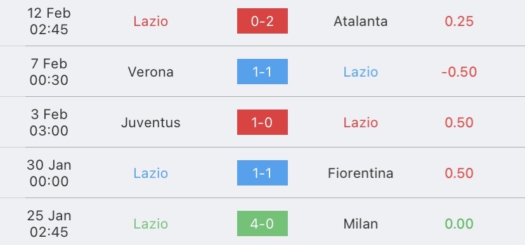Click Lazio in the Atalanta match row

(151, 22)
